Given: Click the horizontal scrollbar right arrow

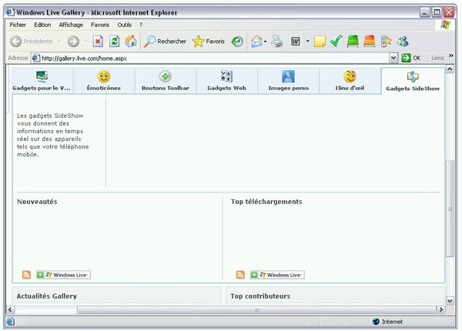Looking at the screenshot, I should click(441, 309).
